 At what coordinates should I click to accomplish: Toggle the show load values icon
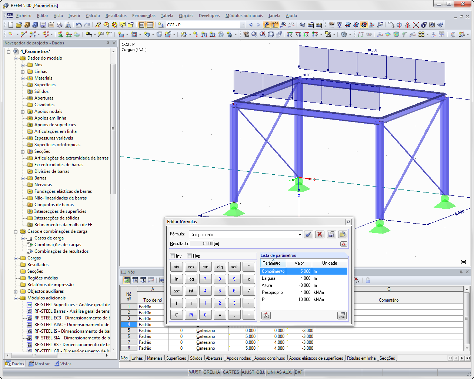click(x=275, y=25)
